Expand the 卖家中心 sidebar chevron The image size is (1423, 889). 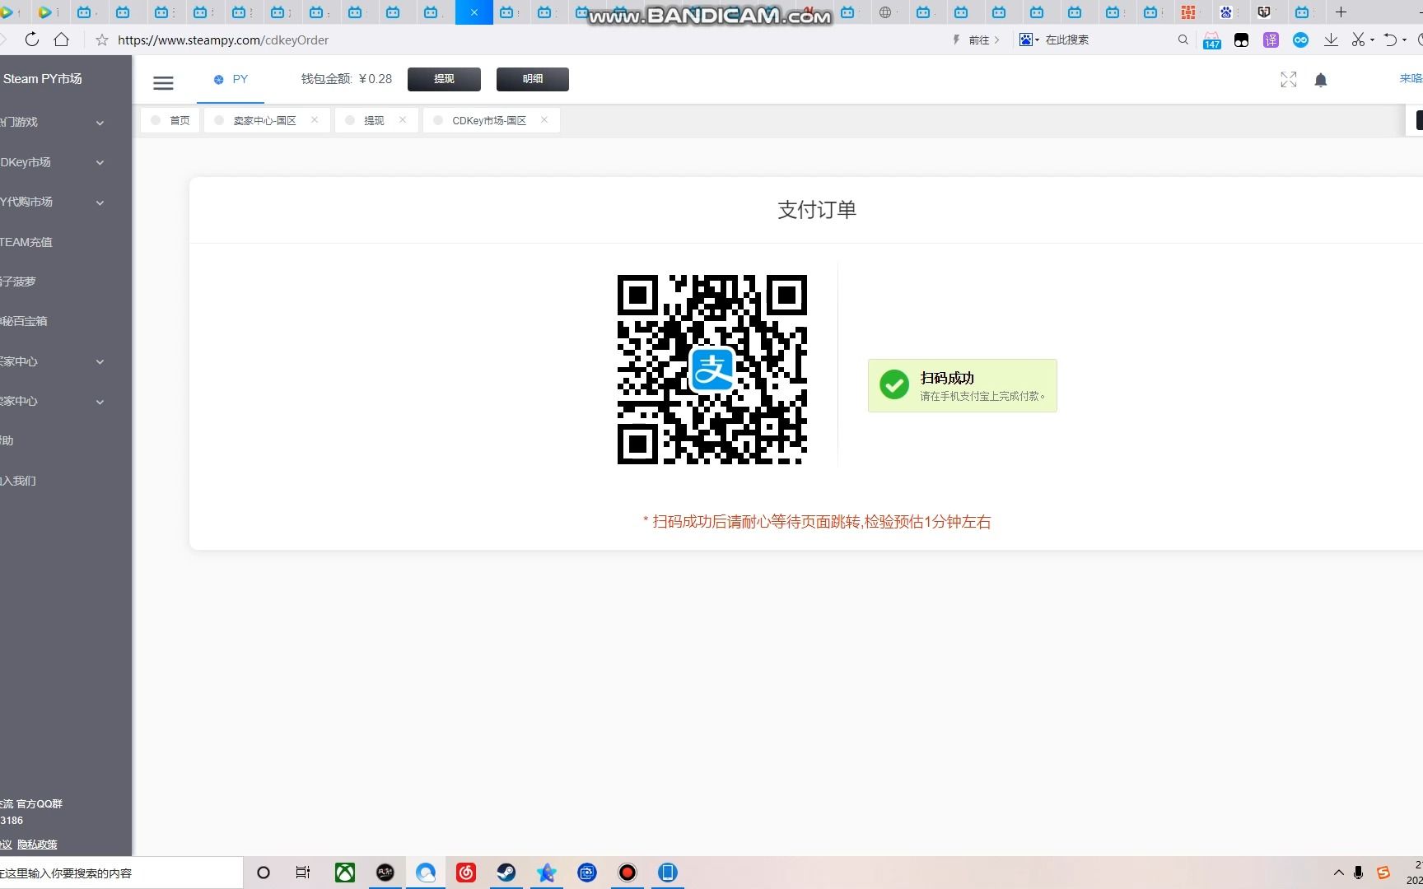click(100, 402)
